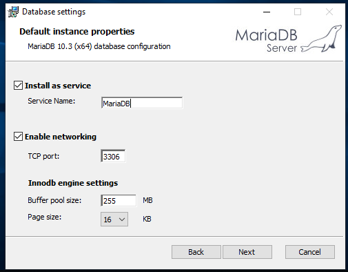Click the MariaDB seal logo

pos(321,39)
